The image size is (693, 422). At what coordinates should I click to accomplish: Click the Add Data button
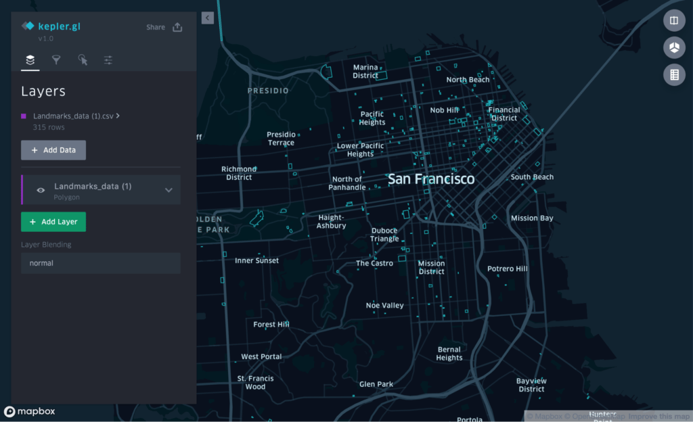coord(53,150)
